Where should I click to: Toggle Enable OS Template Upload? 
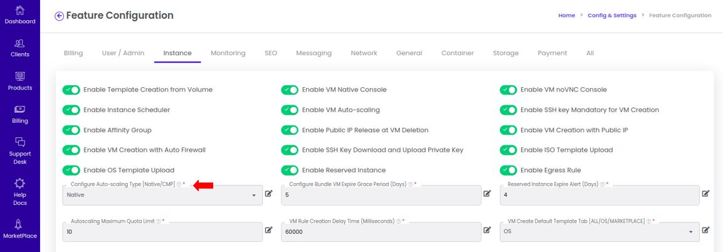point(71,171)
